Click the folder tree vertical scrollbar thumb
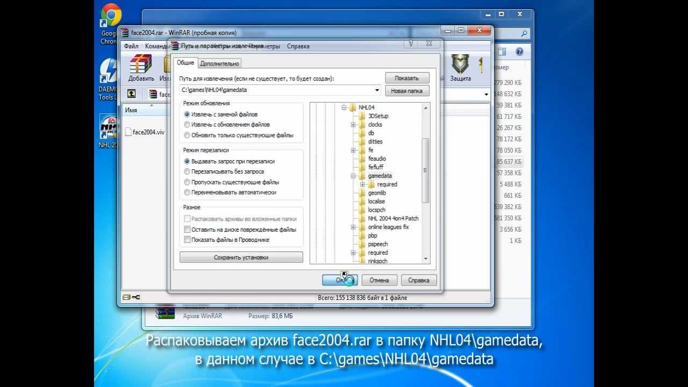 (426, 171)
